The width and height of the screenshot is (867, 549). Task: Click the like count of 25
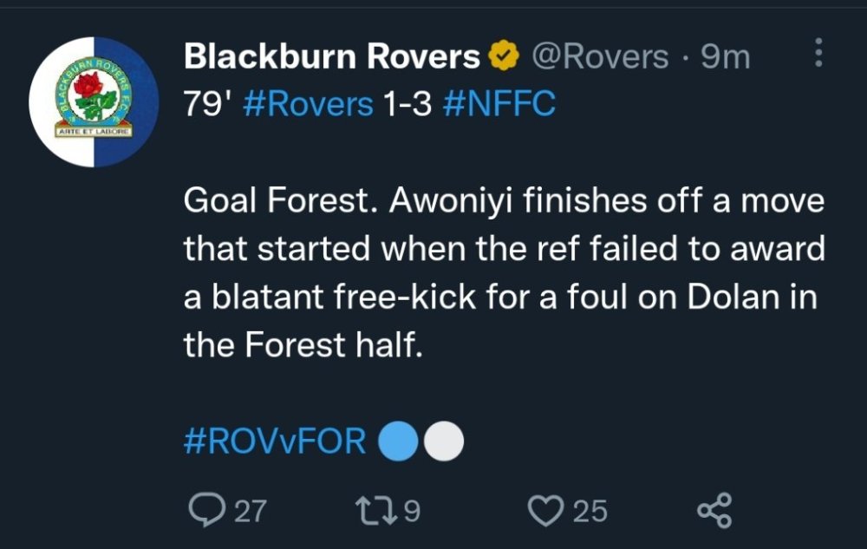pos(590,511)
